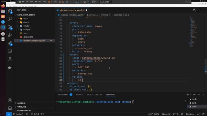Open the VMware VM menu
Screen dimensions: 207x116
36,2
